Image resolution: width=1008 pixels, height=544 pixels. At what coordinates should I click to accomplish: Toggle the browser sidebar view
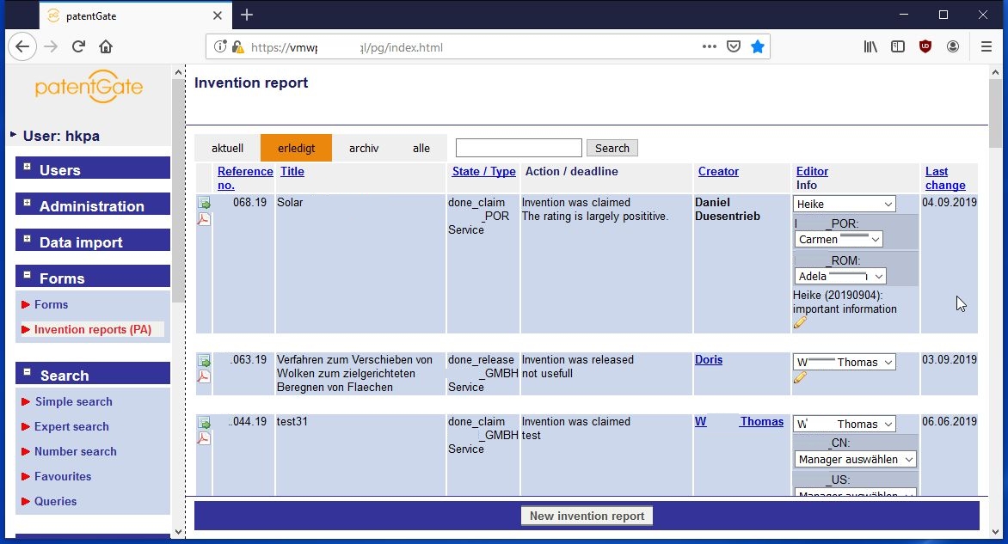click(x=898, y=47)
